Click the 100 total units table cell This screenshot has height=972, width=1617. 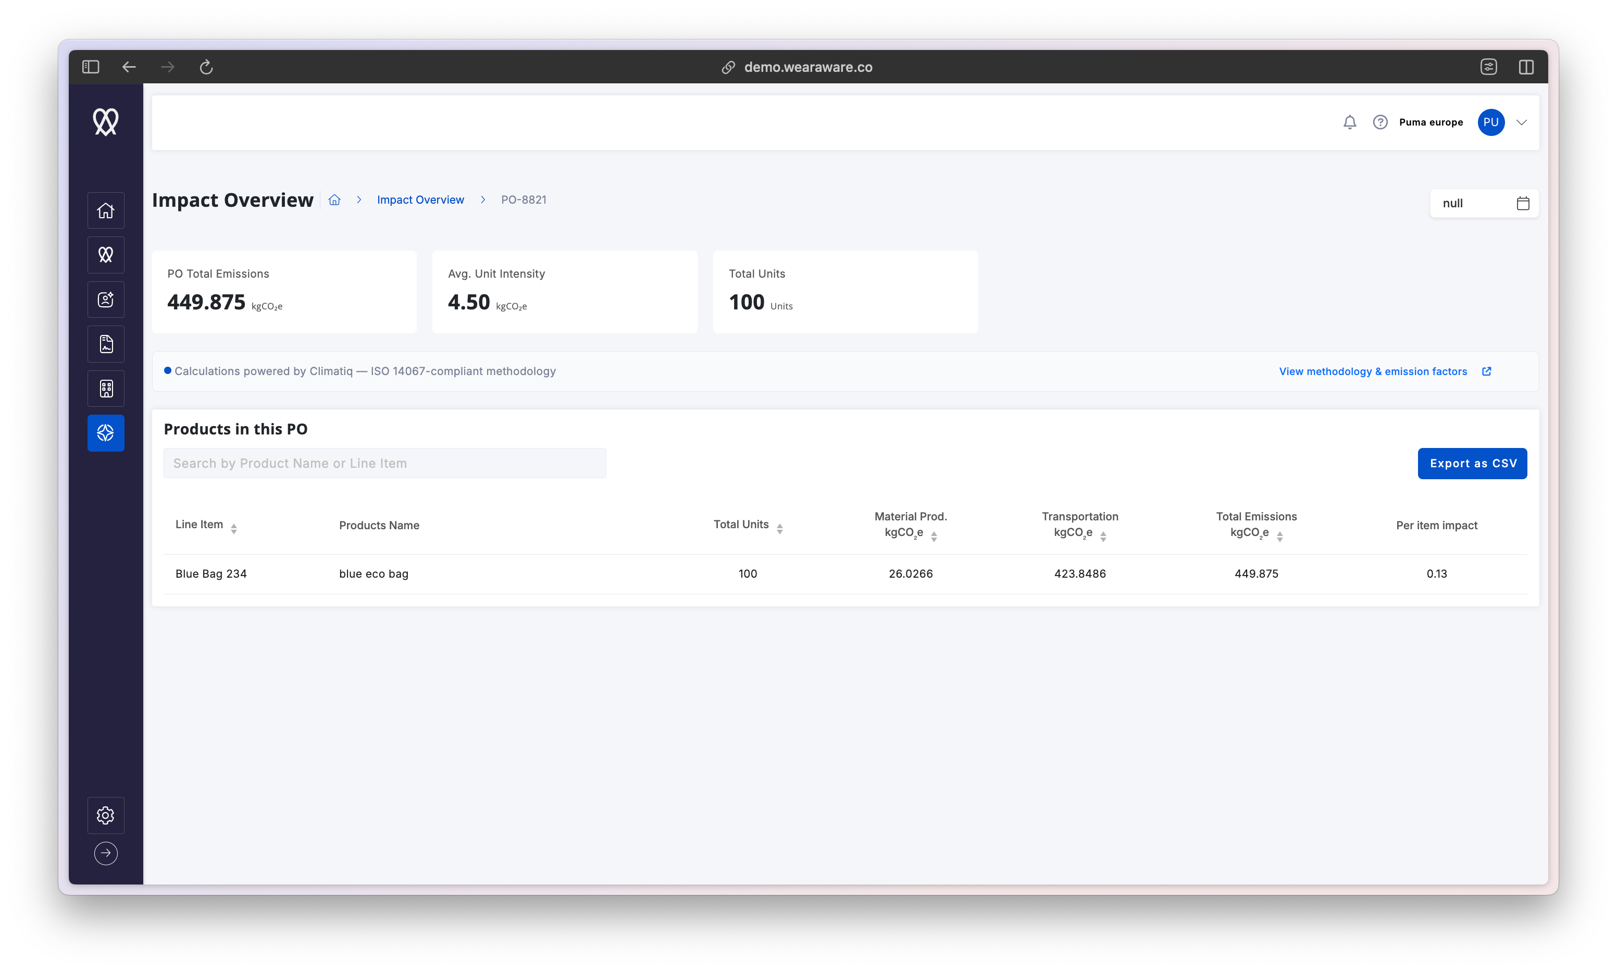click(747, 574)
